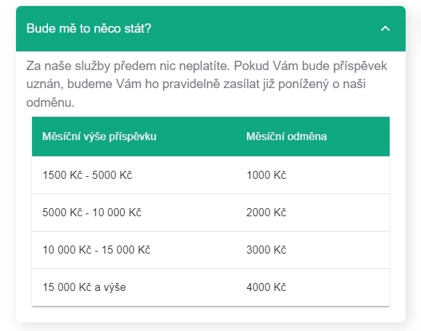
Task: Select the '2000 Kč' reward cell
Action: [x=266, y=212]
